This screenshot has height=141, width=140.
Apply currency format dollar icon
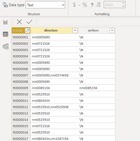coord(74,5)
